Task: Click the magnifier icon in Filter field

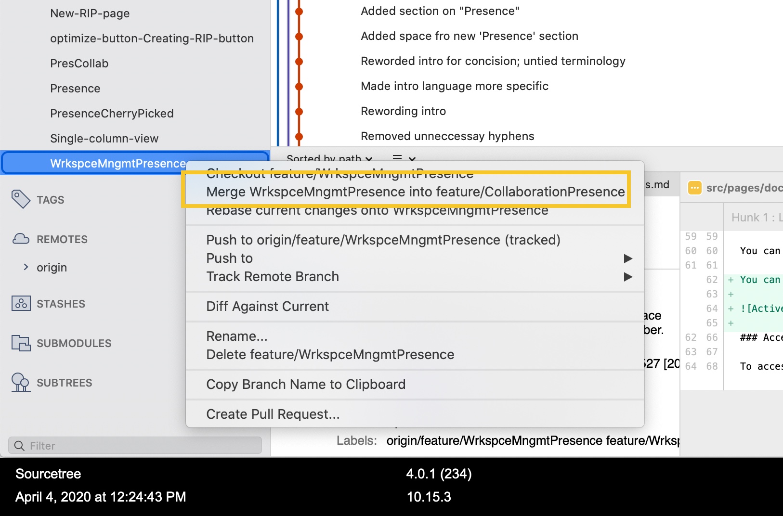Action: 19,446
